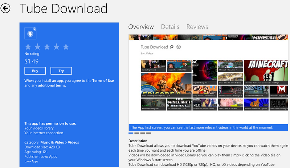Click the back arrow button
This screenshot has height=168, width=290.
tap(6, 8)
